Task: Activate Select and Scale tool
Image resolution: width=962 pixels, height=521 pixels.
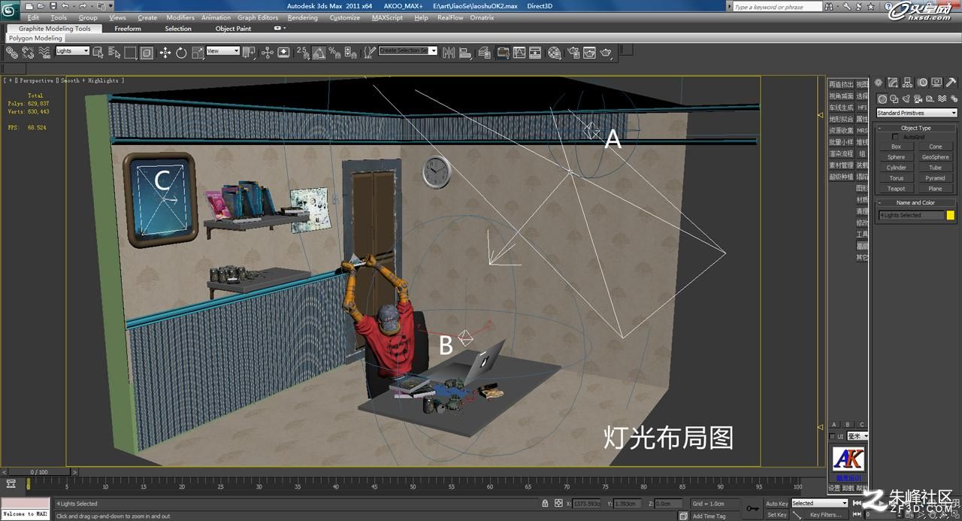Action: [x=198, y=53]
